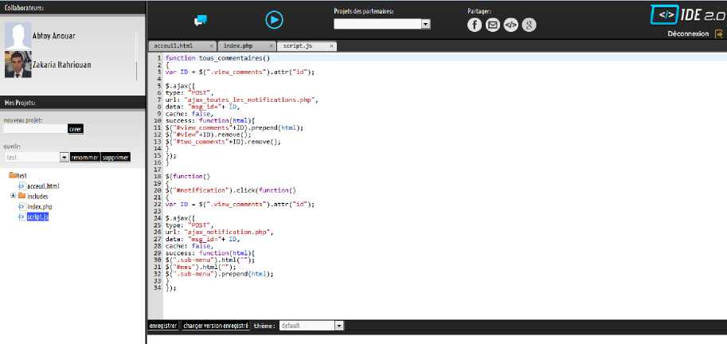Share embed code icon
Image resolution: width=727 pixels, height=344 pixels.
510,25
